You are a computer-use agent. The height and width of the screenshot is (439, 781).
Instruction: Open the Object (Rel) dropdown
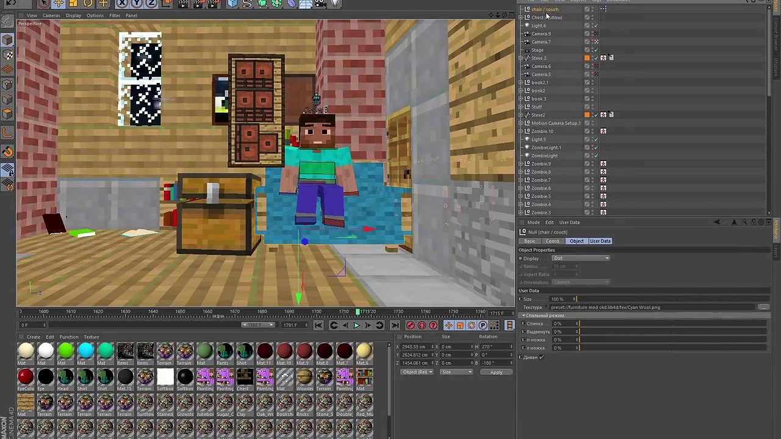pos(417,372)
